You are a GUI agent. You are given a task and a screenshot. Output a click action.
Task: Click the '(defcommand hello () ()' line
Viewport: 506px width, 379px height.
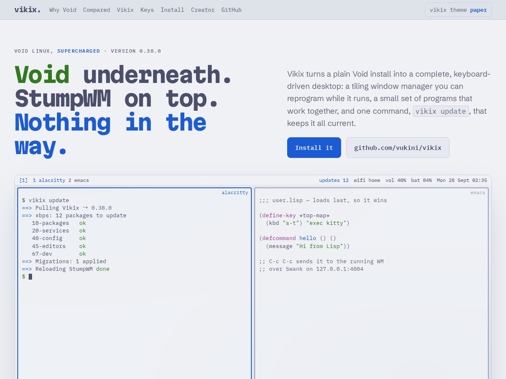coord(298,238)
